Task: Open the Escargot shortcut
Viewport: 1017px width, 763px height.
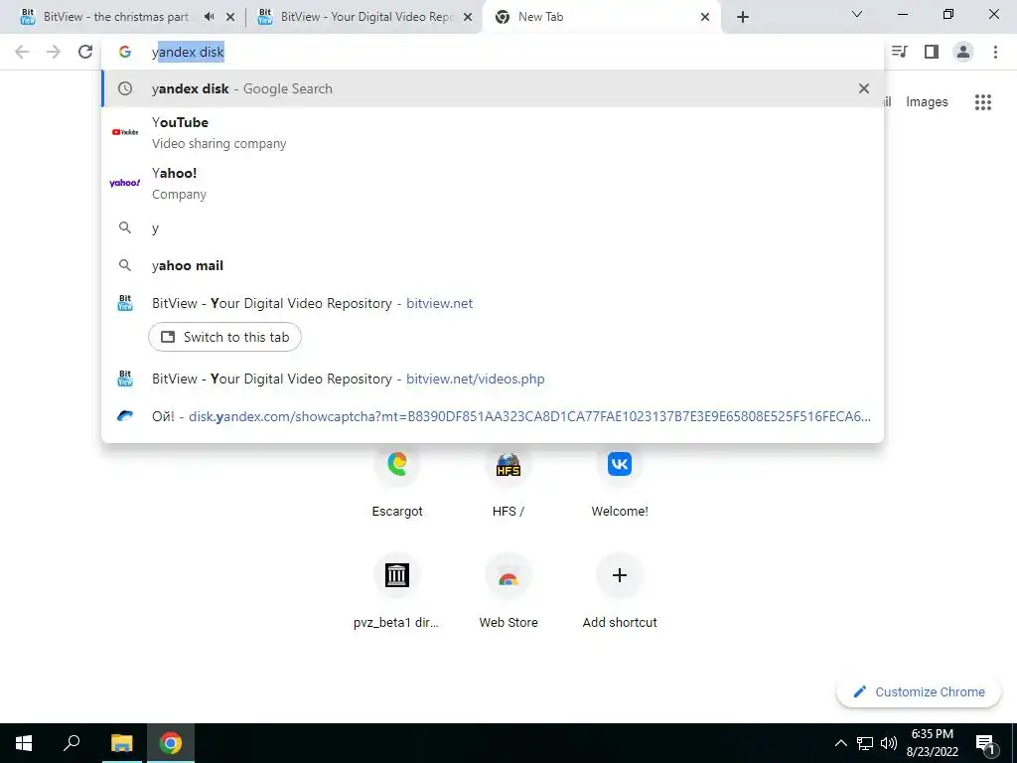Action: click(397, 482)
